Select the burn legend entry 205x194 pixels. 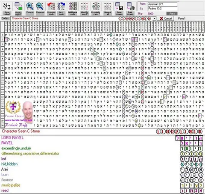tap(5, 175)
